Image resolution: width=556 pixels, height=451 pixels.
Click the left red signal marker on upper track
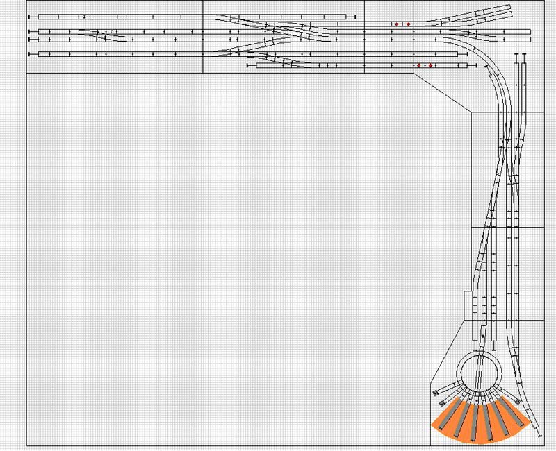click(x=397, y=24)
